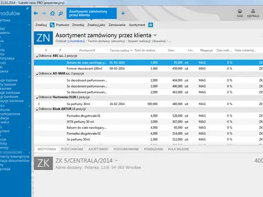Click the quantity 500,000 cell
Screen dimensions: 263x197
pyautogui.click(x=152, y=104)
